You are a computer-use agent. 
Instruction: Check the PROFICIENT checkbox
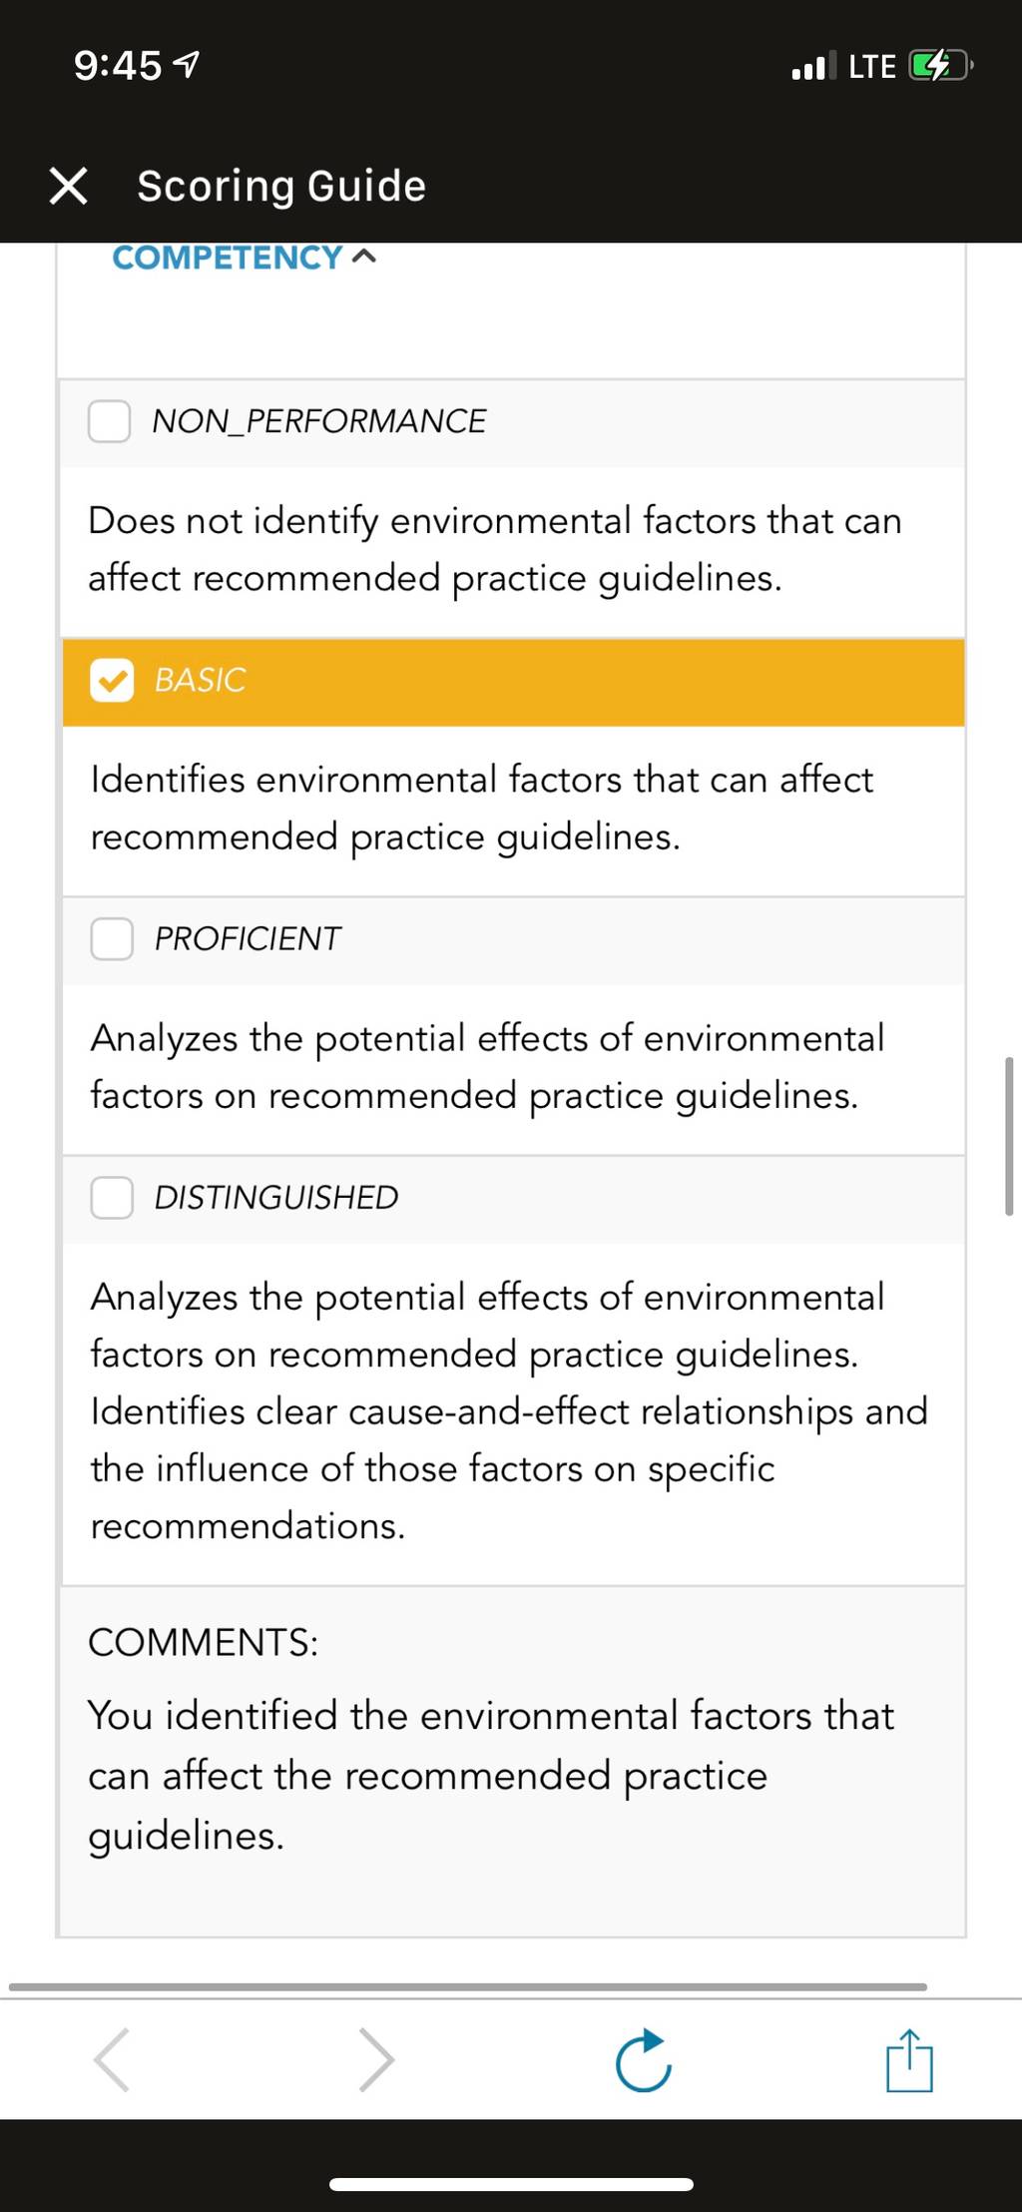pos(112,939)
